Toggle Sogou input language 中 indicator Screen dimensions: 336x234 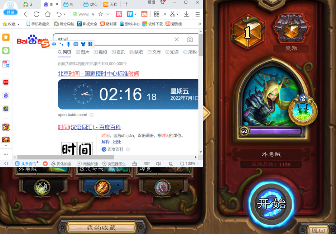tap(54, 44)
